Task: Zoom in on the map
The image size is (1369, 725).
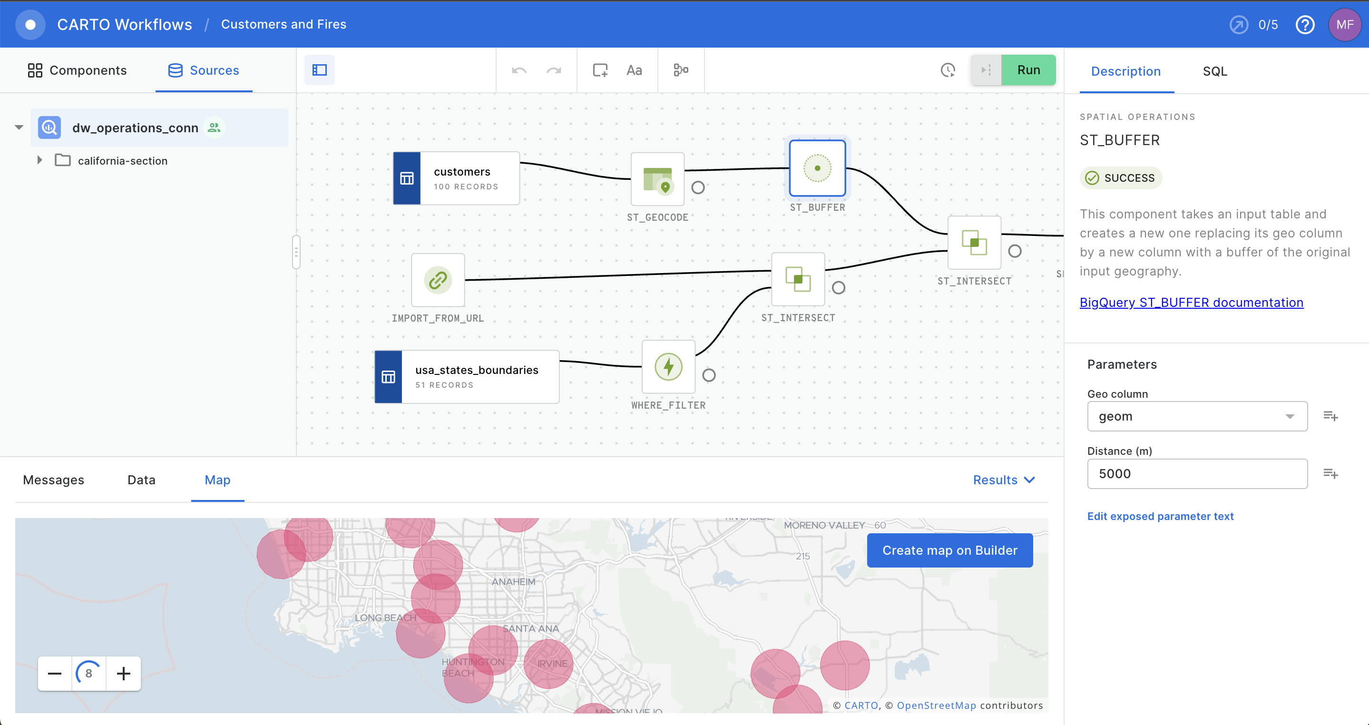Action: click(x=123, y=673)
